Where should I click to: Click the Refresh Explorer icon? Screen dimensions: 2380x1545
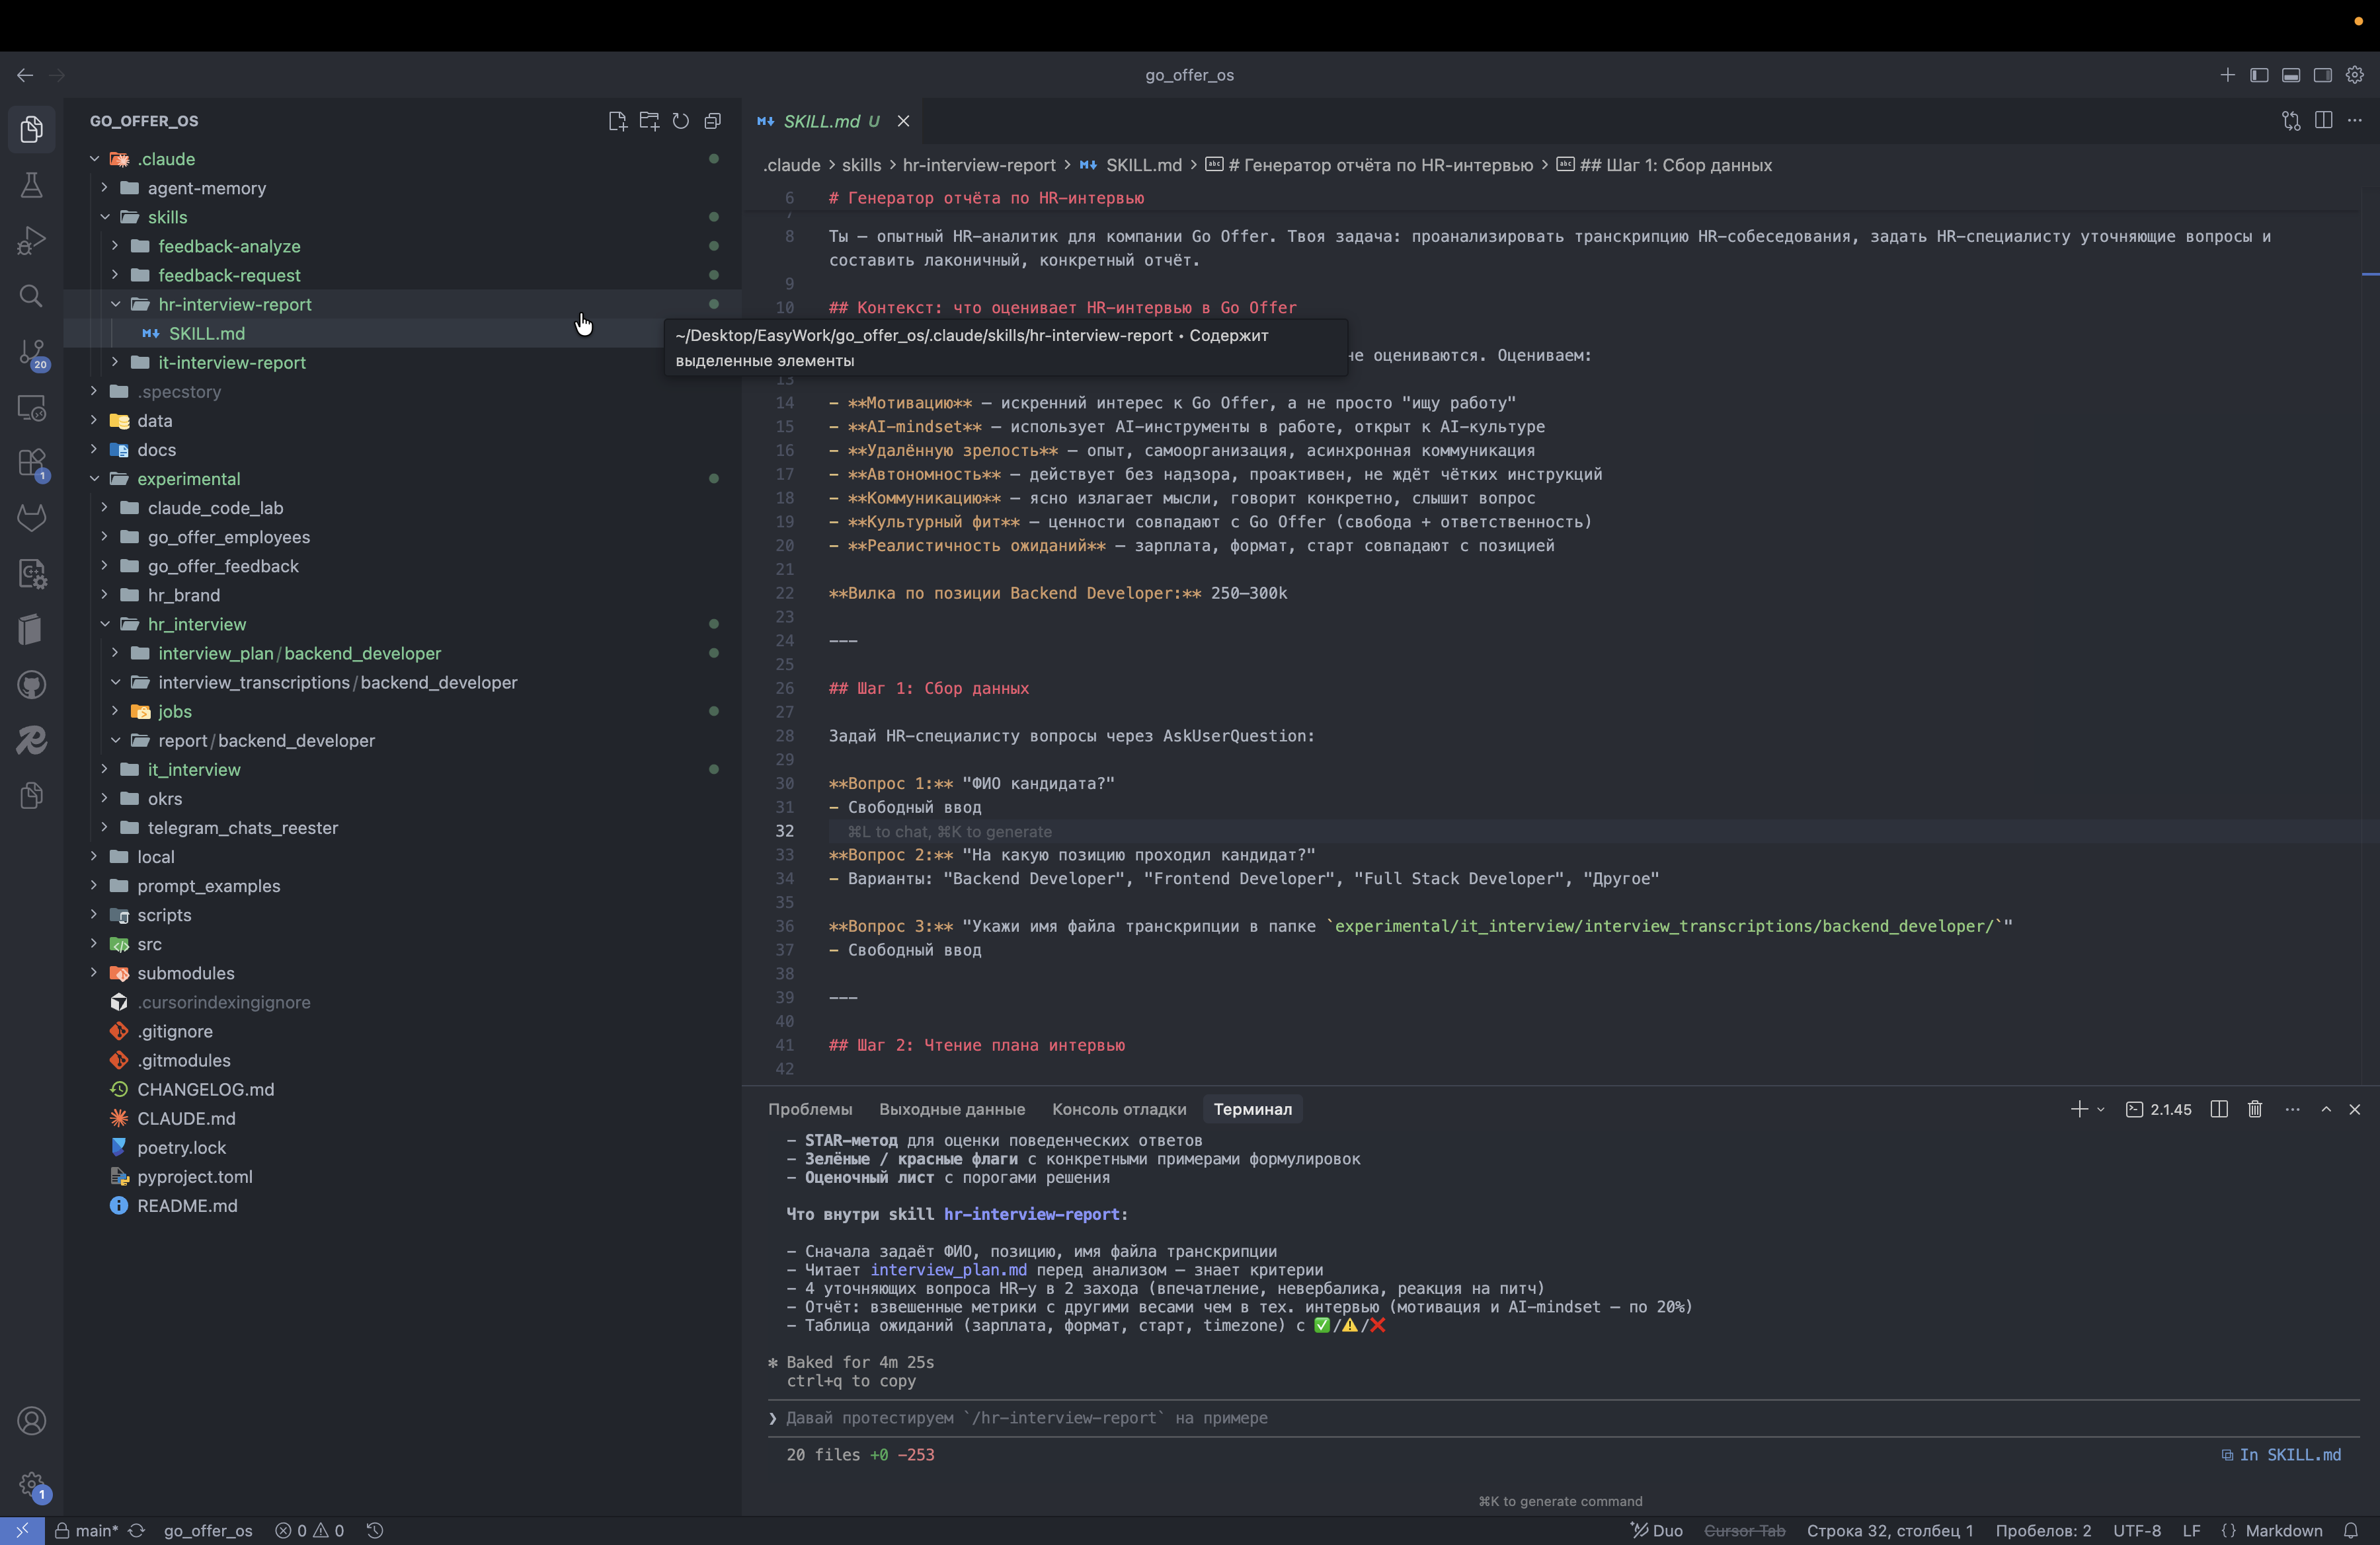(681, 121)
